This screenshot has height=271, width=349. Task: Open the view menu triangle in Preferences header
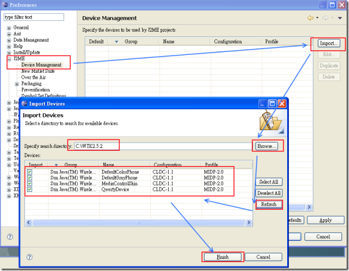pos(340,18)
